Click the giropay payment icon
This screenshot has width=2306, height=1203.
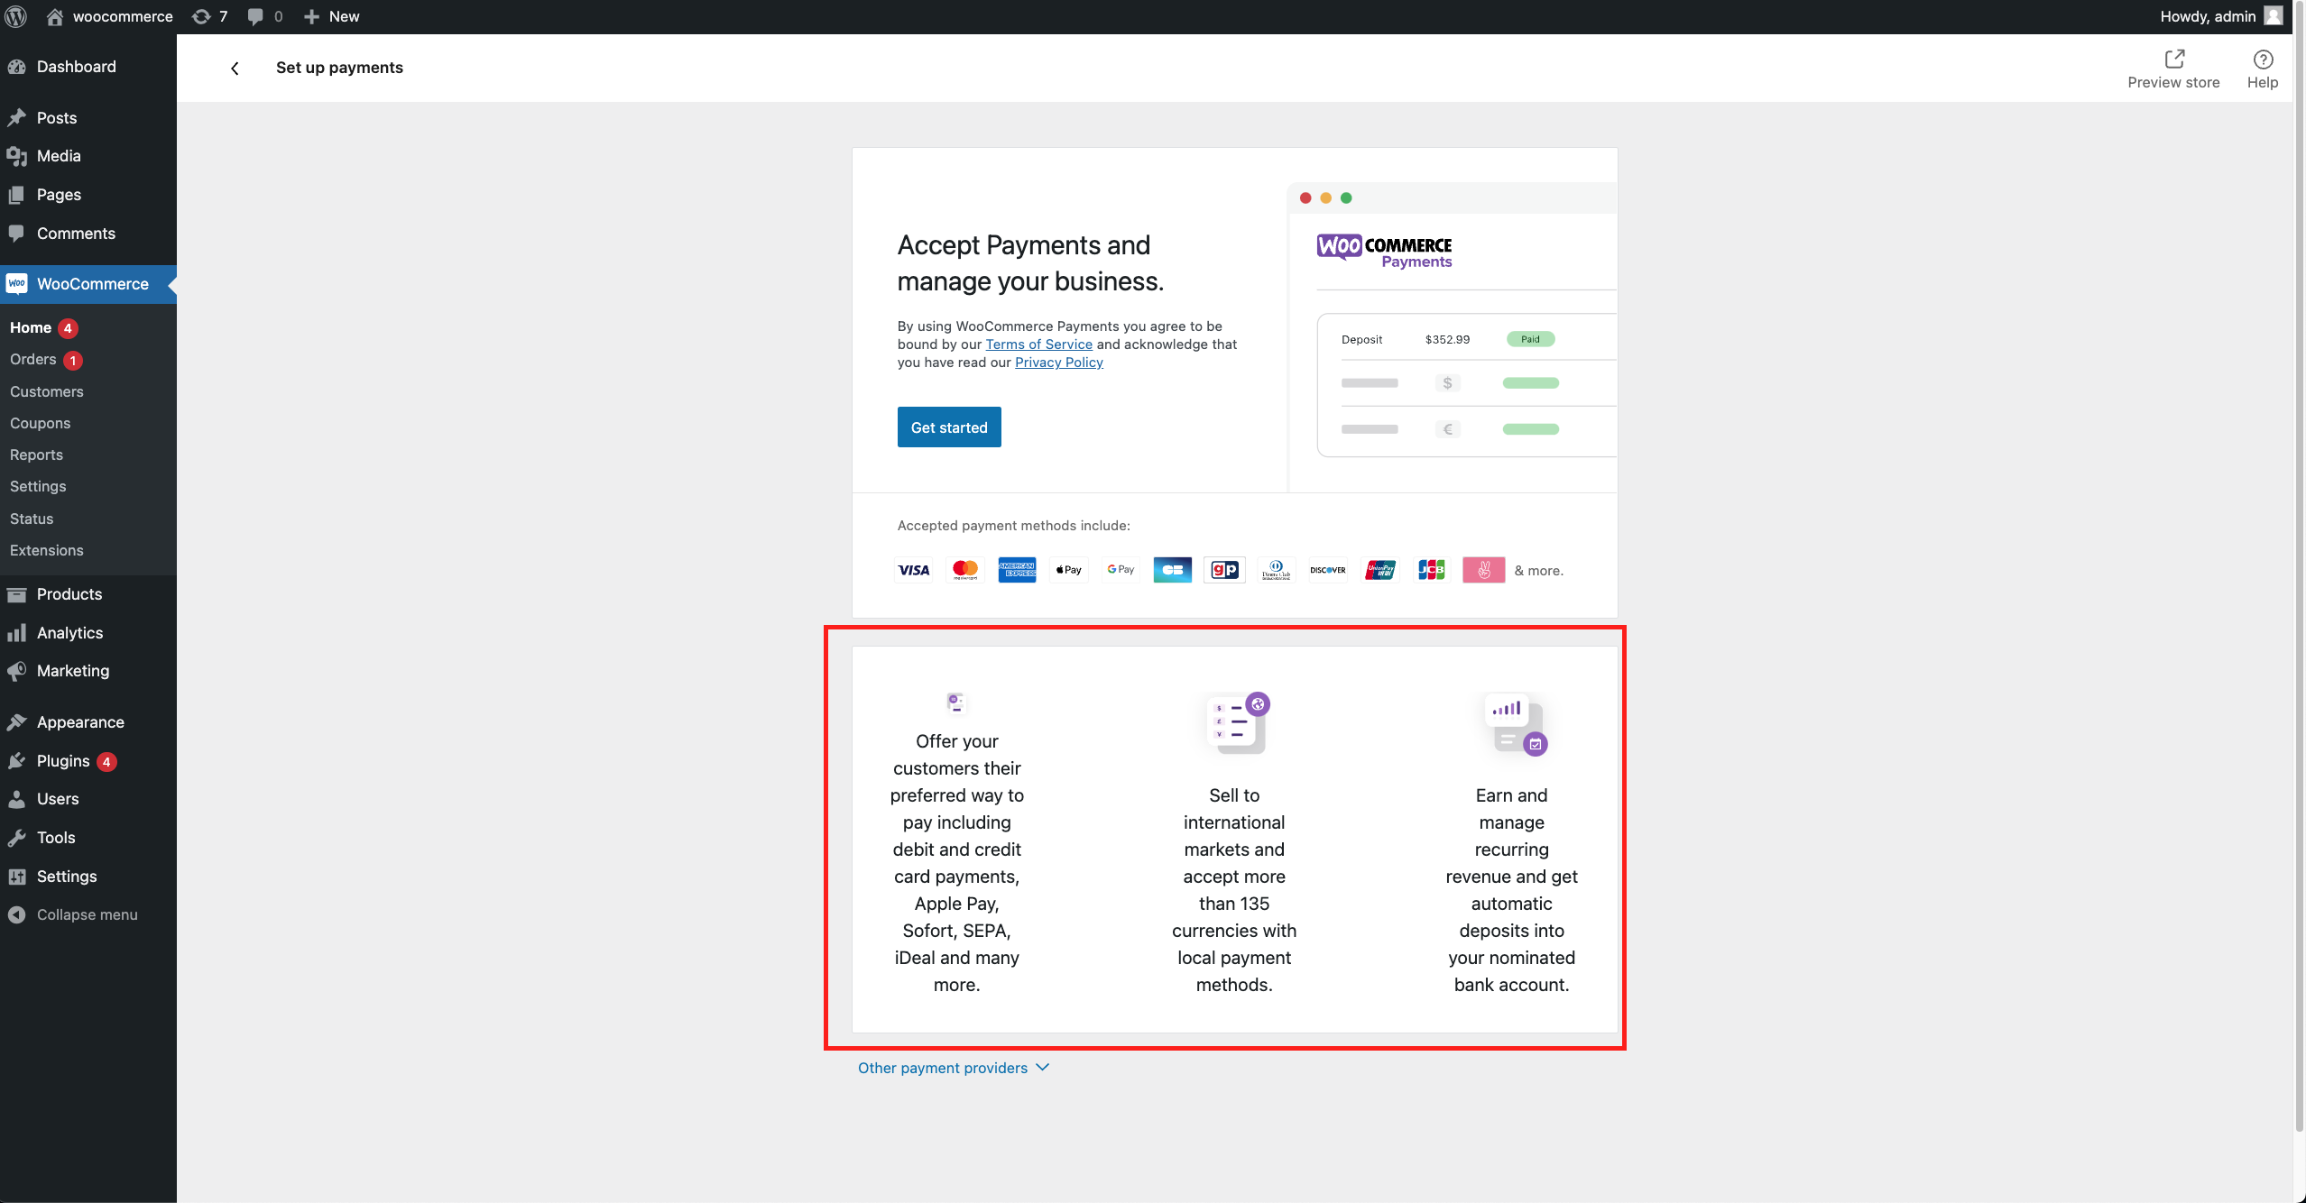pyautogui.click(x=1223, y=569)
